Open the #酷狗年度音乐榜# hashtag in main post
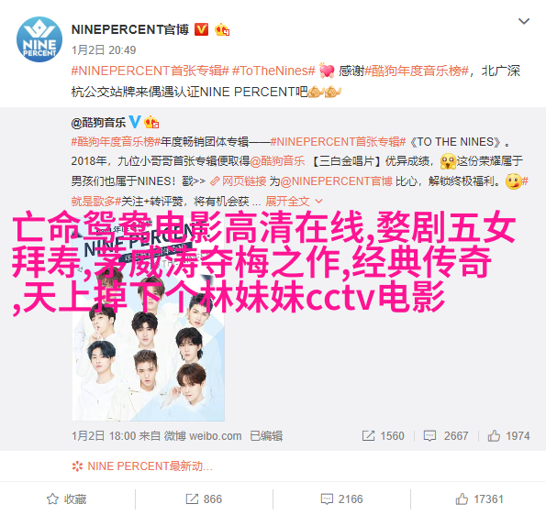 (x=417, y=71)
